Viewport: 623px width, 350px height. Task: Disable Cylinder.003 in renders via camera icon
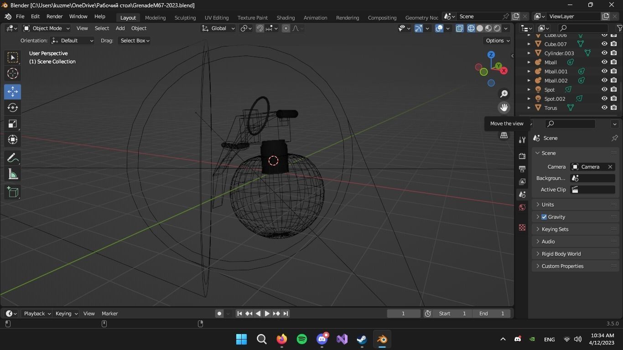(x=614, y=53)
